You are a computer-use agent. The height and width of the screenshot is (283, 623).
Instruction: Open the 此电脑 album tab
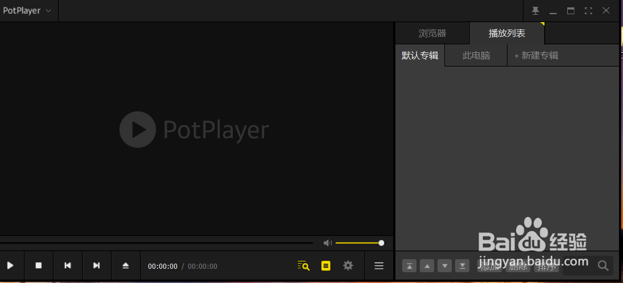(476, 56)
